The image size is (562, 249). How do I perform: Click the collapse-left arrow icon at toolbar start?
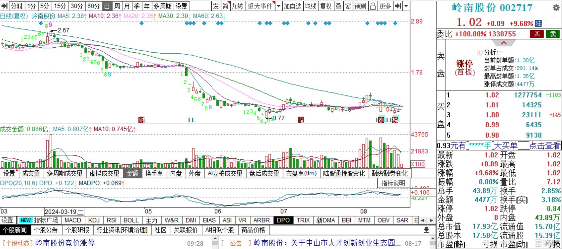4,6
